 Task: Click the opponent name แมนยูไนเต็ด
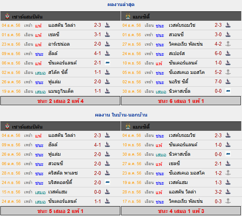click(61, 91)
